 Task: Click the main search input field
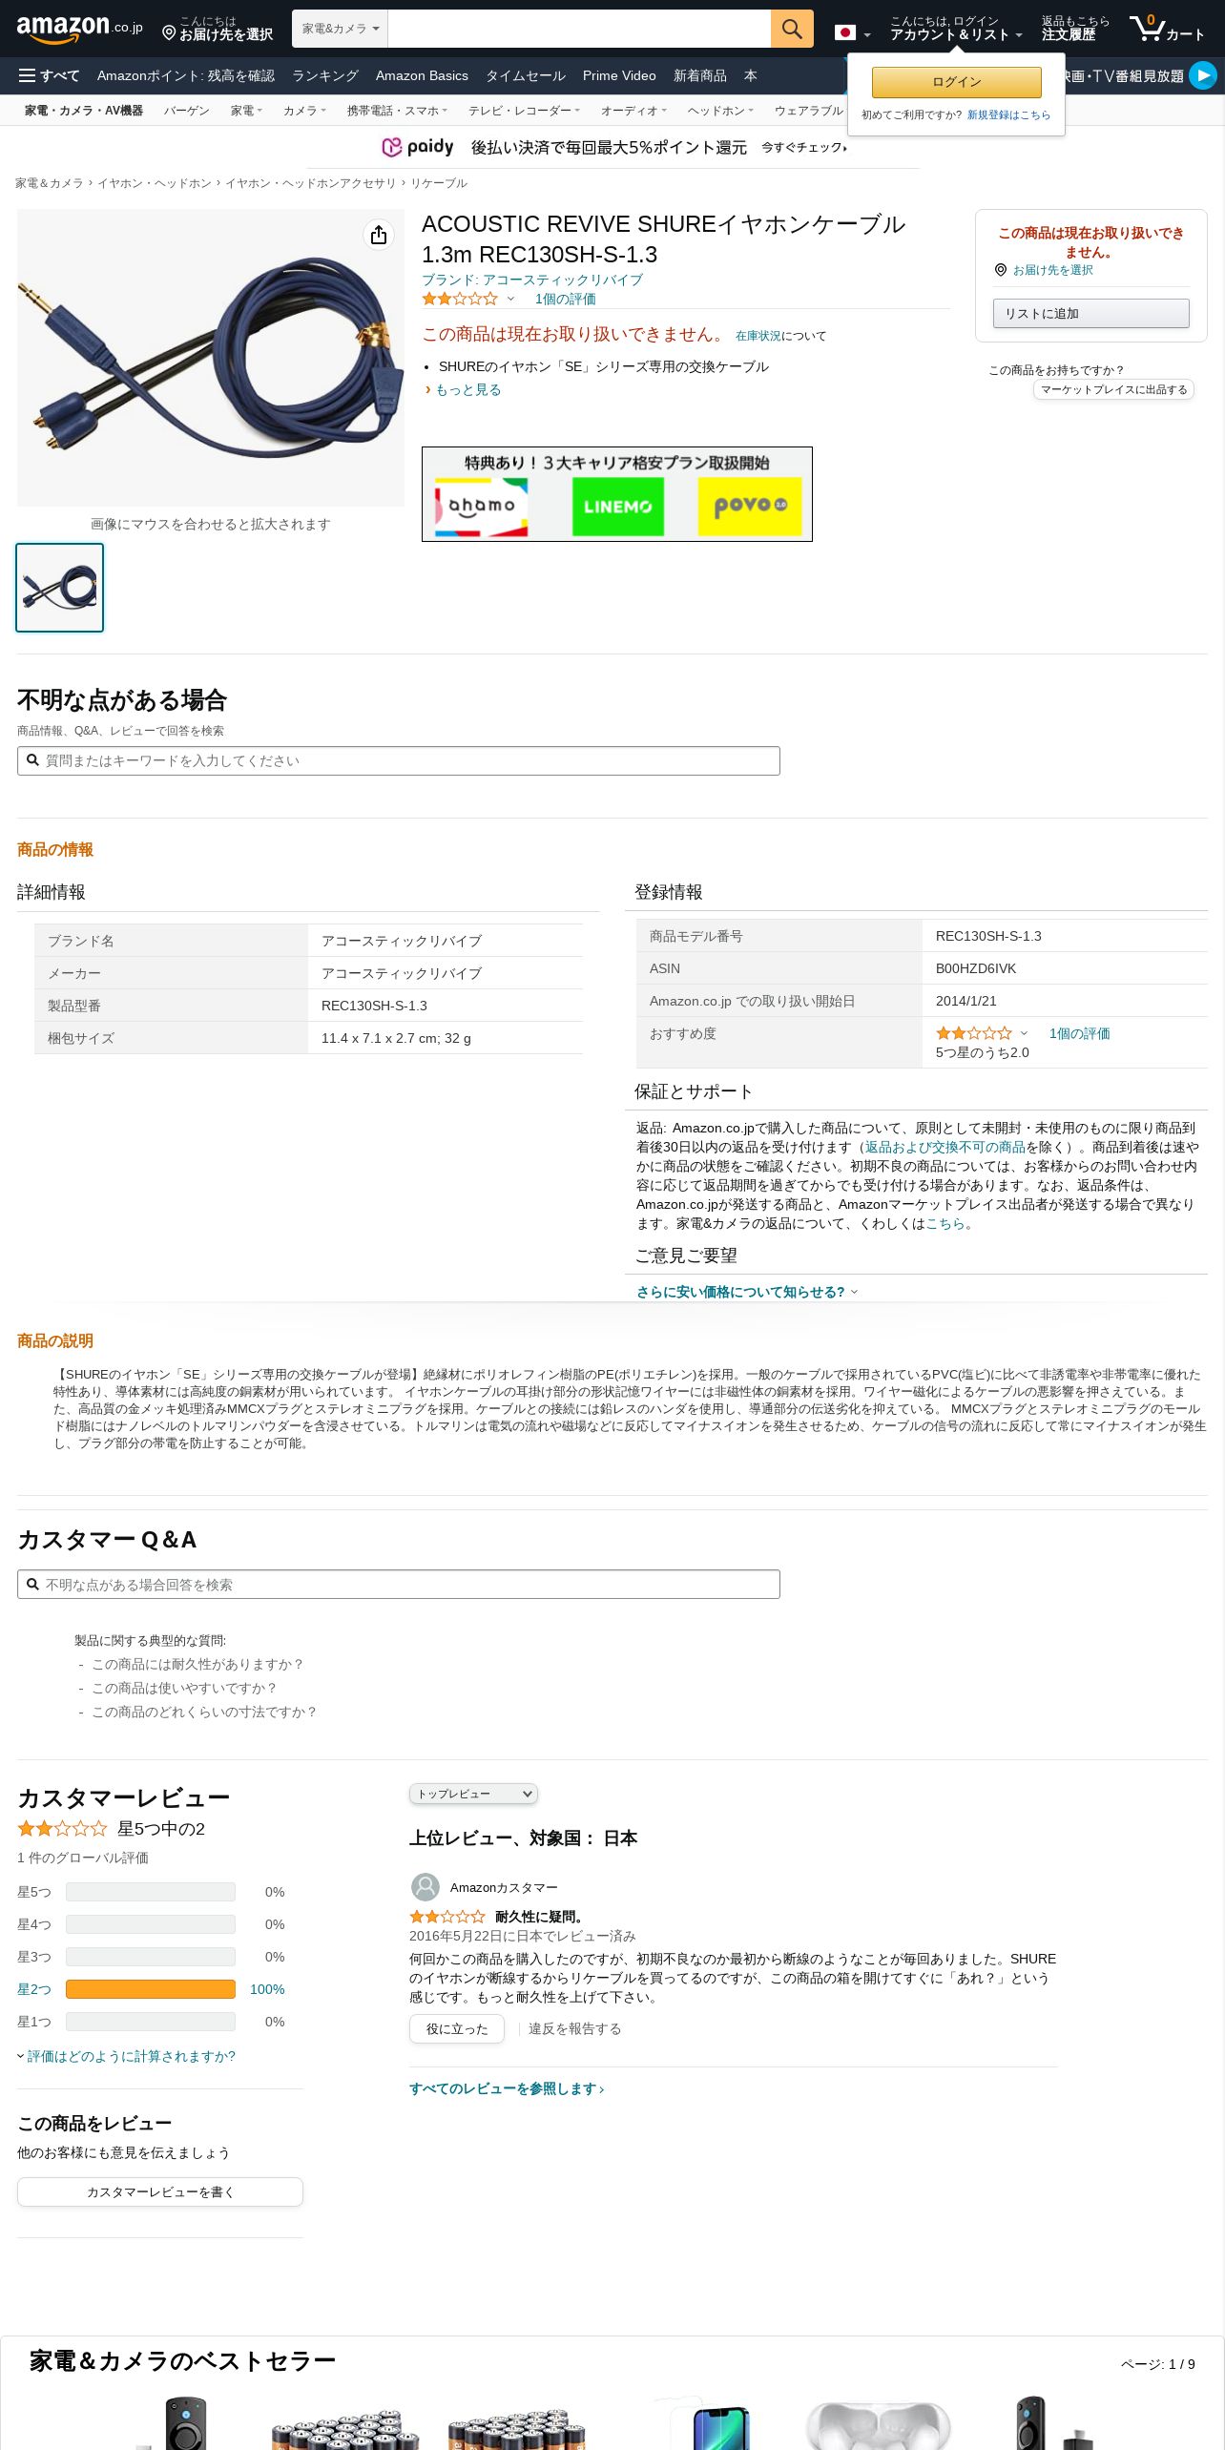[x=579, y=29]
